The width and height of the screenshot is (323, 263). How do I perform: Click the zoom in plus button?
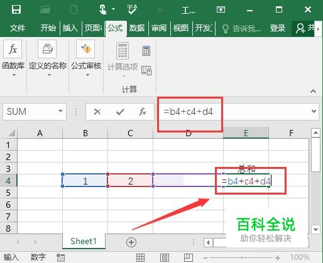pos(278,258)
